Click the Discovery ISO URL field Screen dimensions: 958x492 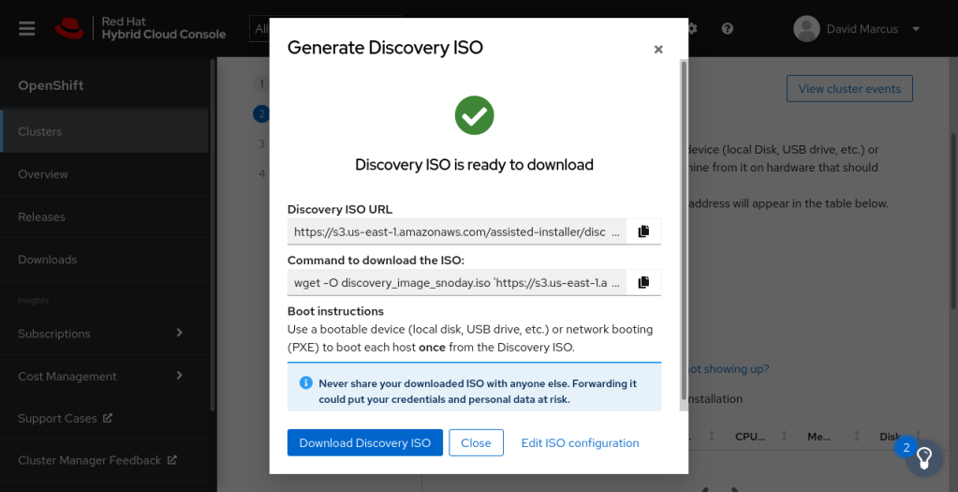457,231
